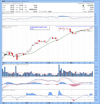100x104 pixels.
Task: Select the Prev Close value 22.07
Action: (12, 11)
